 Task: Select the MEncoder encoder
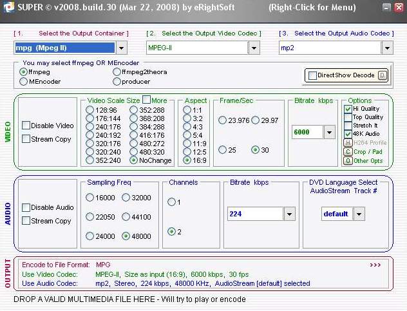pyautogui.click(x=23, y=82)
